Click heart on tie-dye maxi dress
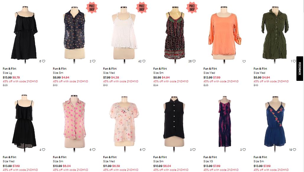Image resolution: width=304 pixels, height=172 pixels. (x=244, y=150)
